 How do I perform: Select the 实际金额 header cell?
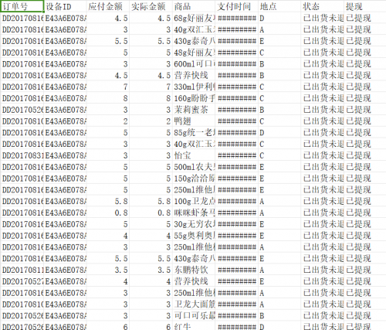coord(151,6)
